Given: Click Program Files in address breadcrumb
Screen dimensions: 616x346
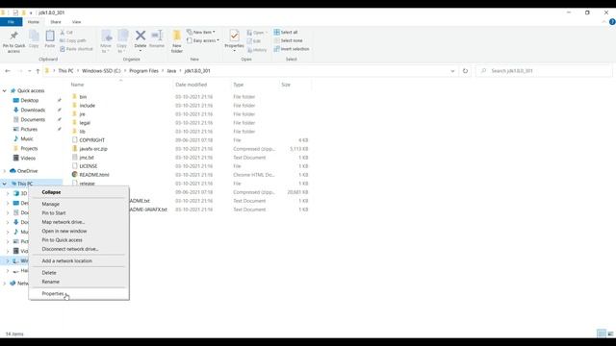Looking at the screenshot, I should [143, 71].
